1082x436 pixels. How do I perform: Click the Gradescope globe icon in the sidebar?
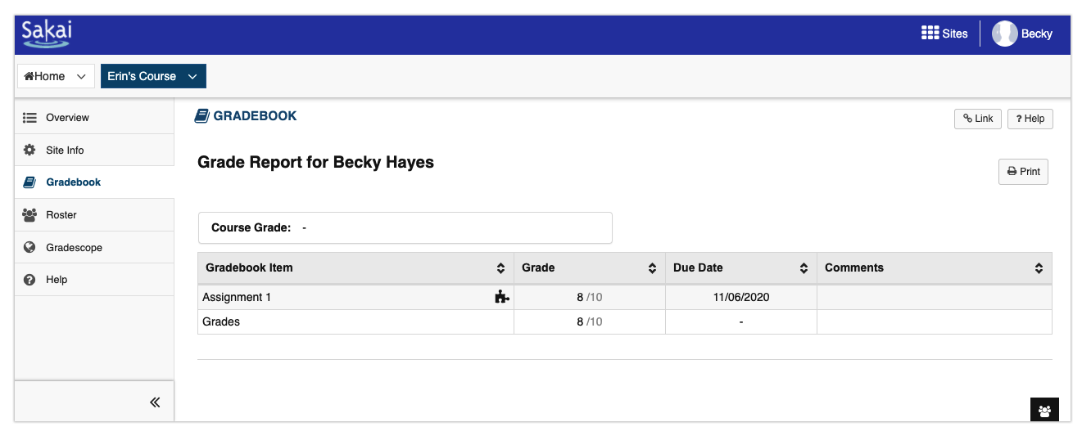click(x=29, y=247)
